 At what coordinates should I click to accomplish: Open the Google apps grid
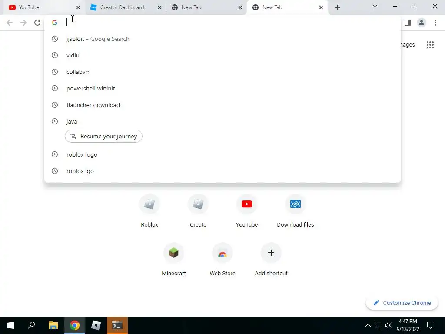point(430,45)
